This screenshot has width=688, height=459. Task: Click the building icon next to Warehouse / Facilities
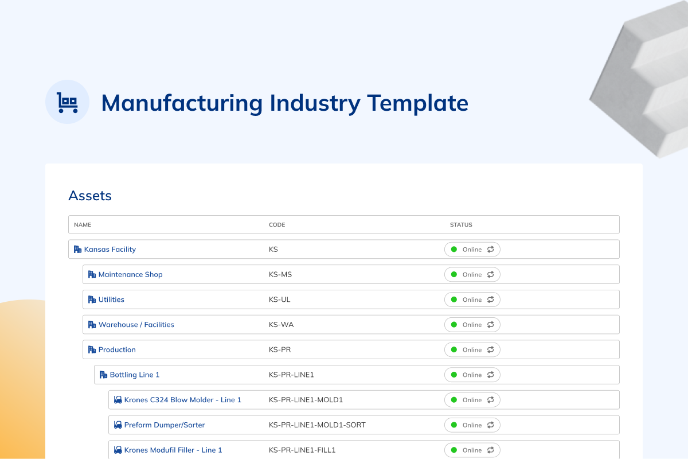pos(92,325)
